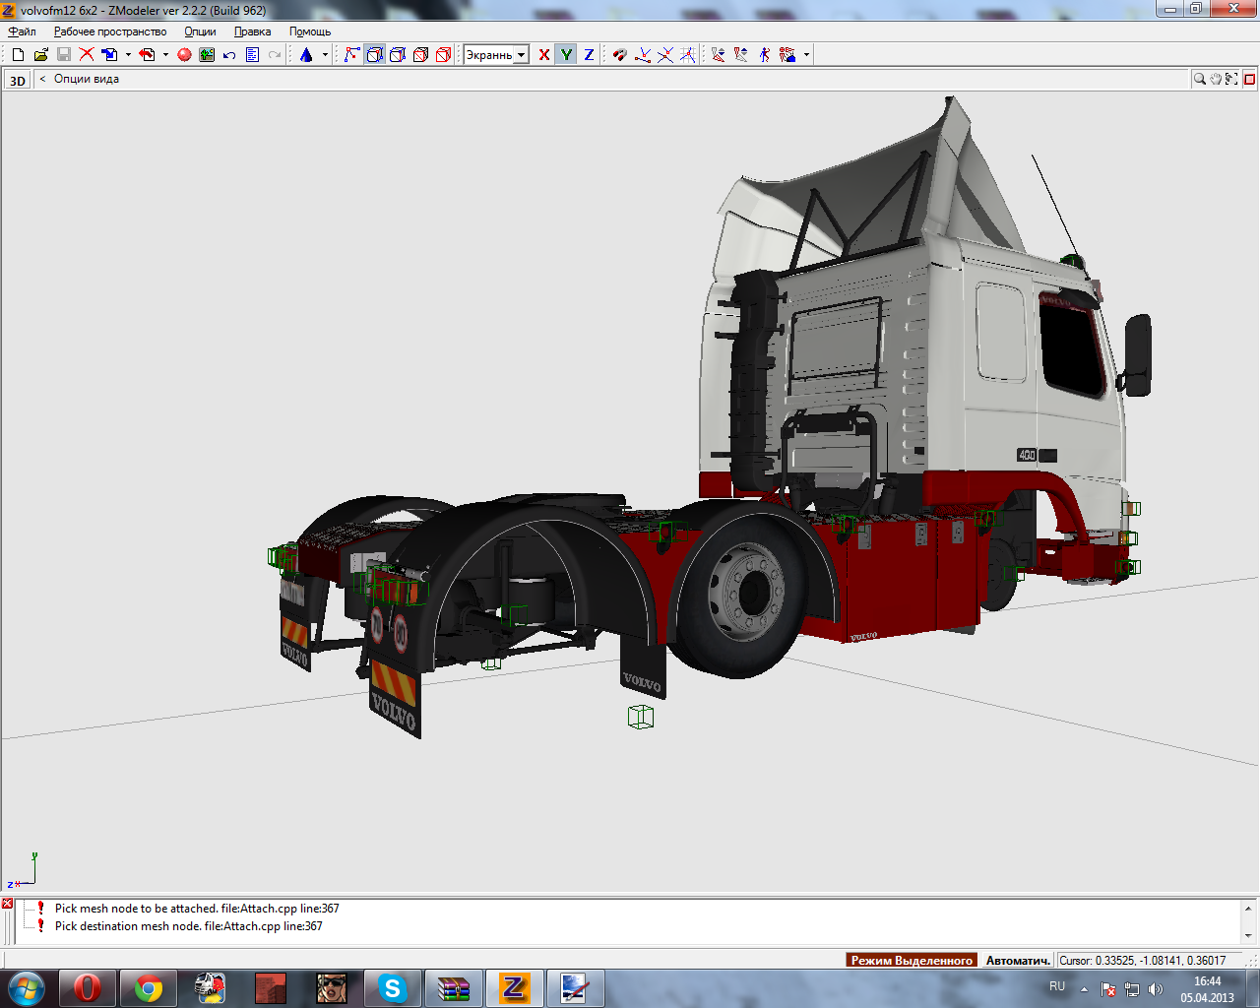Open the Файл menu
The height and width of the screenshot is (1008, 1260).
22,31
